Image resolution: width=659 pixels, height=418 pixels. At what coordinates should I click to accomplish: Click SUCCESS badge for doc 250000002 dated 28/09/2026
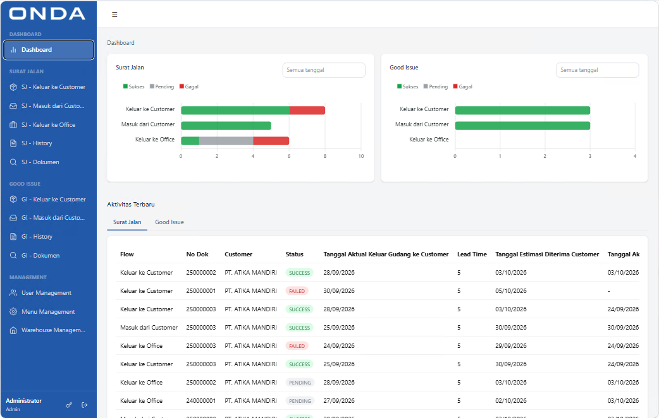tap(299, 273)
